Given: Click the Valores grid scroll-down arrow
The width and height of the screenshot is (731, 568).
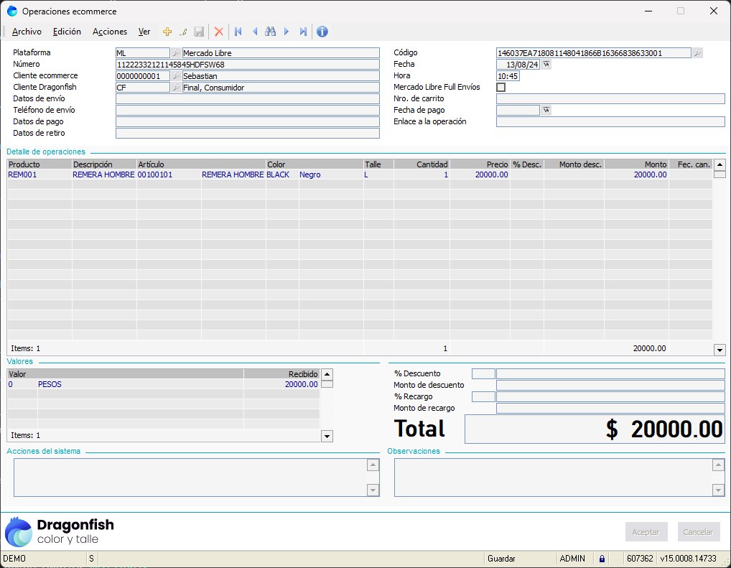Looking at the screenshot, I should pos(327,436).
